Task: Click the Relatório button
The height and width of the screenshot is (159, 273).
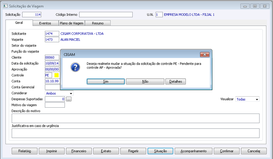Action: [25, 151]
